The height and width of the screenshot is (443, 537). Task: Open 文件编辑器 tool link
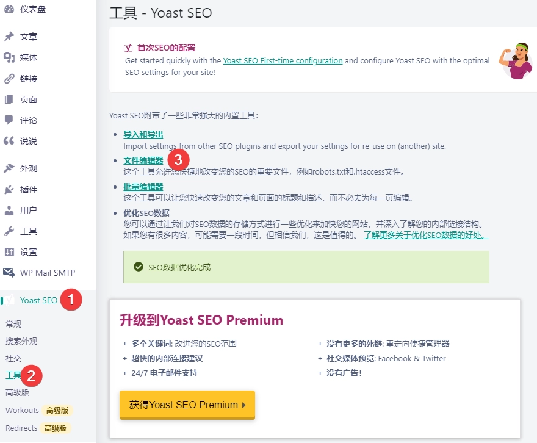click(143, 160)
